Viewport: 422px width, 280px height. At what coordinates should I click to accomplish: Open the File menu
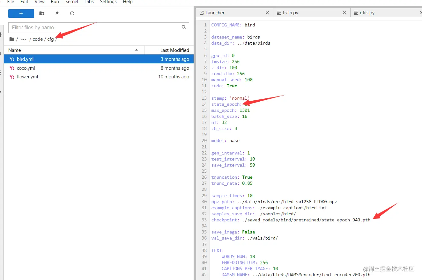[11, 2]
